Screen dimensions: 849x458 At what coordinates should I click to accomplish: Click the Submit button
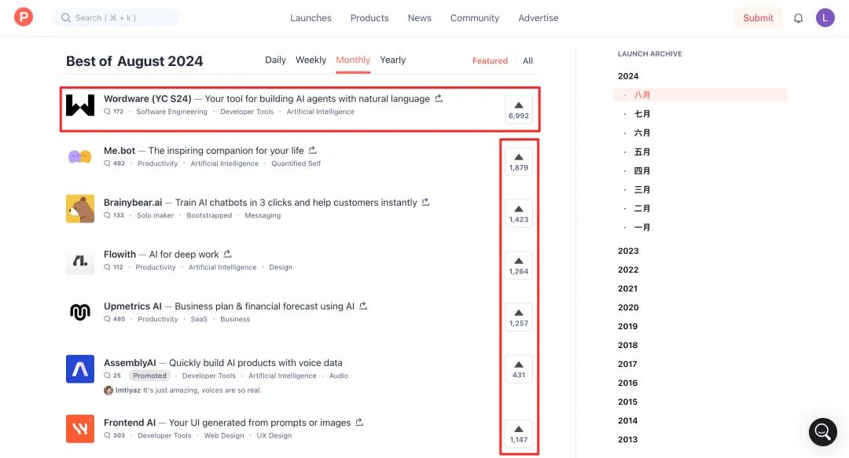(x=758, y=18)
